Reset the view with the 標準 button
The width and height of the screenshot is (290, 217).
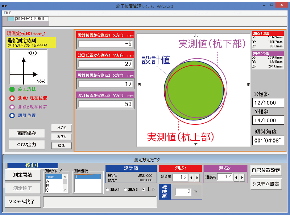coord(62,146)
